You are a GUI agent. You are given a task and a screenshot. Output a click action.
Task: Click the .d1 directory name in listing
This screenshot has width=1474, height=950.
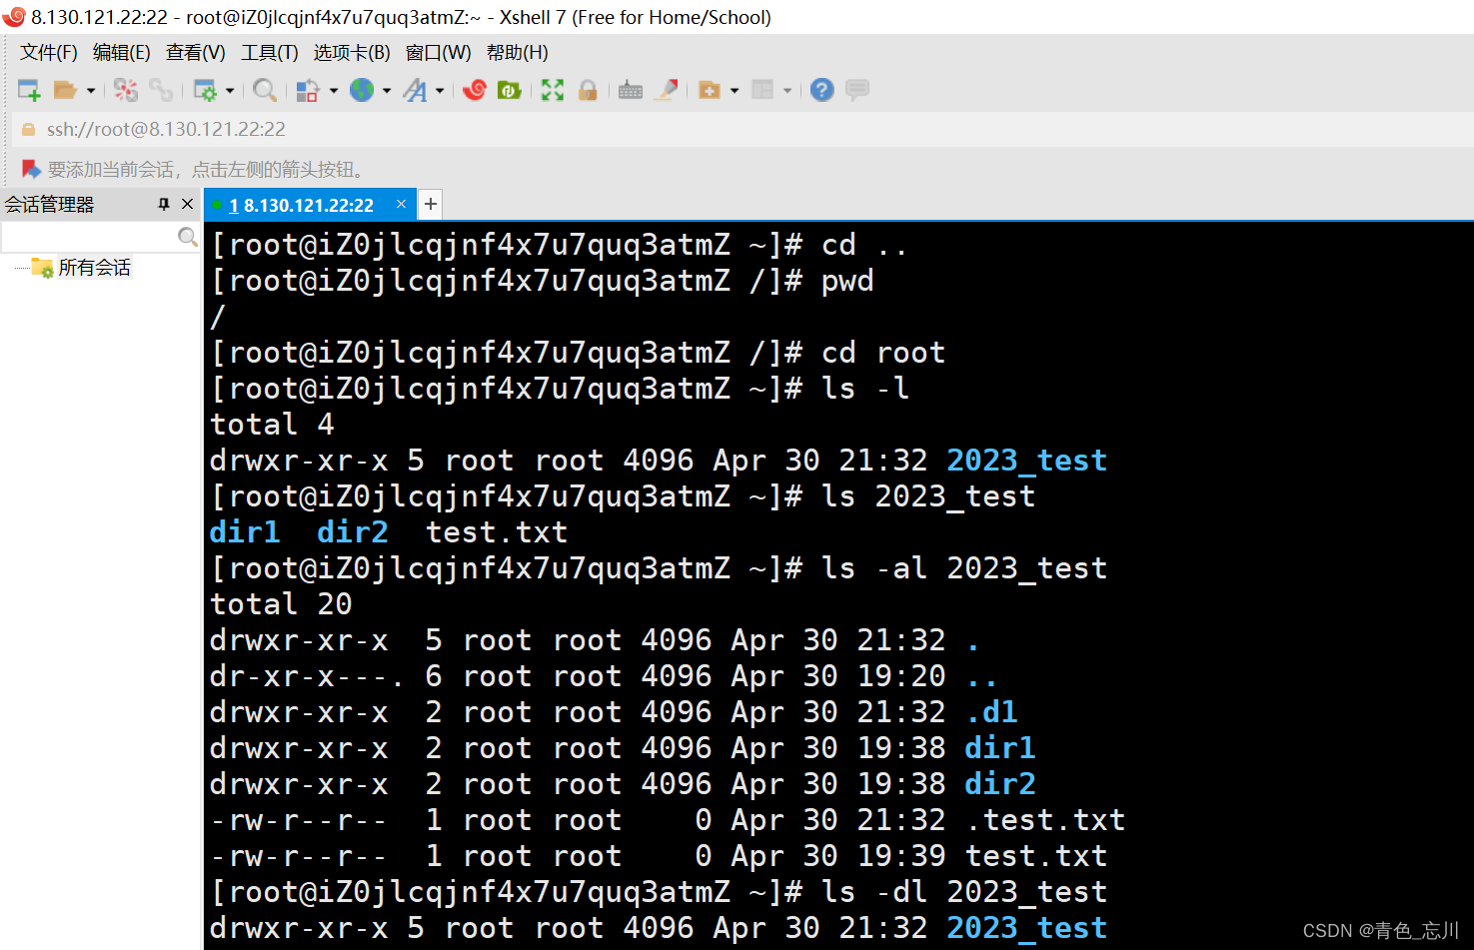tap(991, 712)
